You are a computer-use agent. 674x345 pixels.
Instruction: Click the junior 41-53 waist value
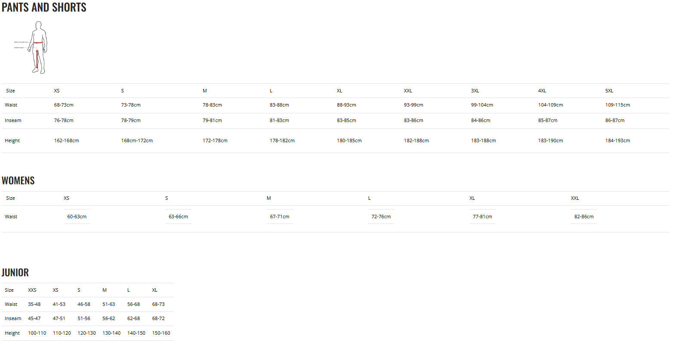(x=59, y=304)
